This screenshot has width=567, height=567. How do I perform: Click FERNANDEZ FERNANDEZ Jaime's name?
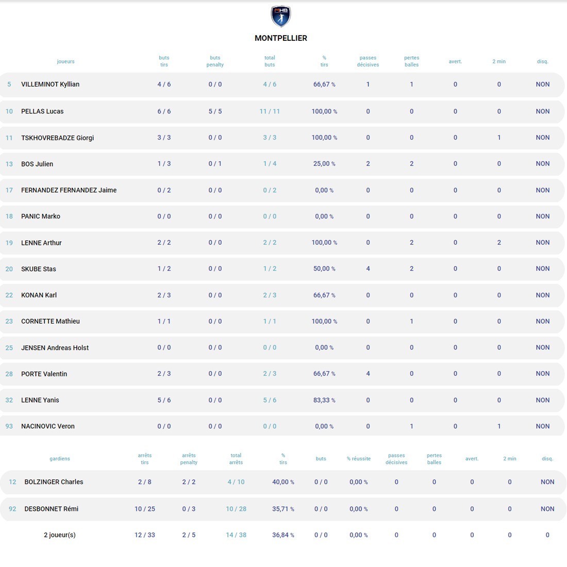(x=69, y=190)
